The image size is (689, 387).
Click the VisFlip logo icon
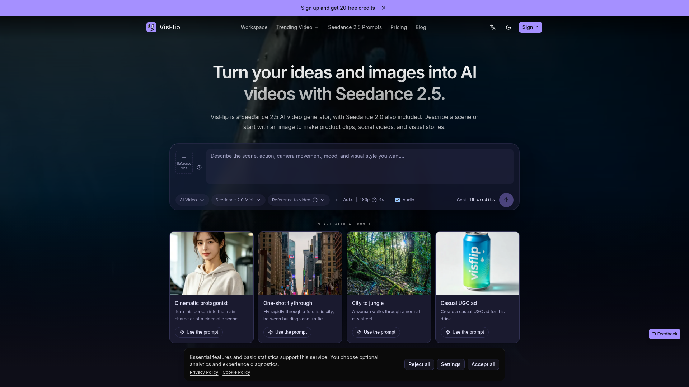pyautogui.click(x=151, y=27)
